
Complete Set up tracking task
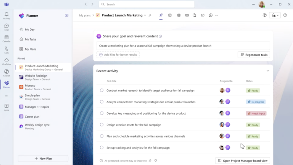point(101,147)
